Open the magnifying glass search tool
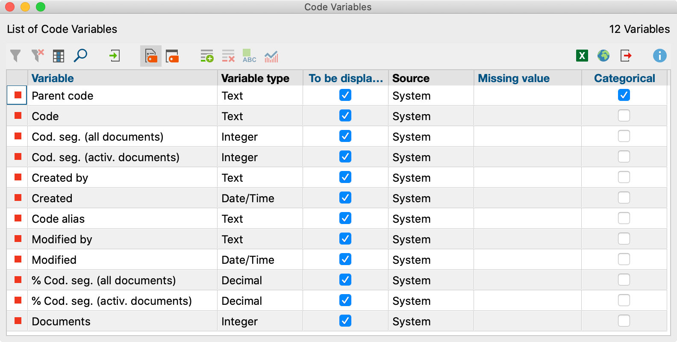677x342 pixels. (x=80, y=56)
